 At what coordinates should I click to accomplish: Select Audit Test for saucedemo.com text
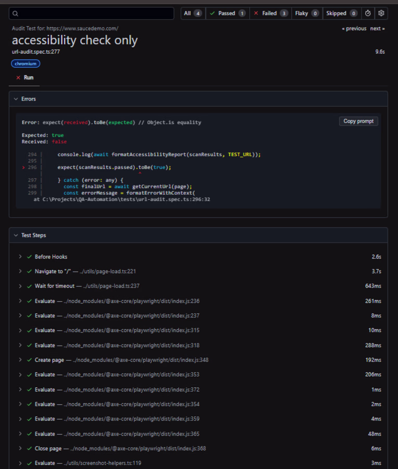65,29
